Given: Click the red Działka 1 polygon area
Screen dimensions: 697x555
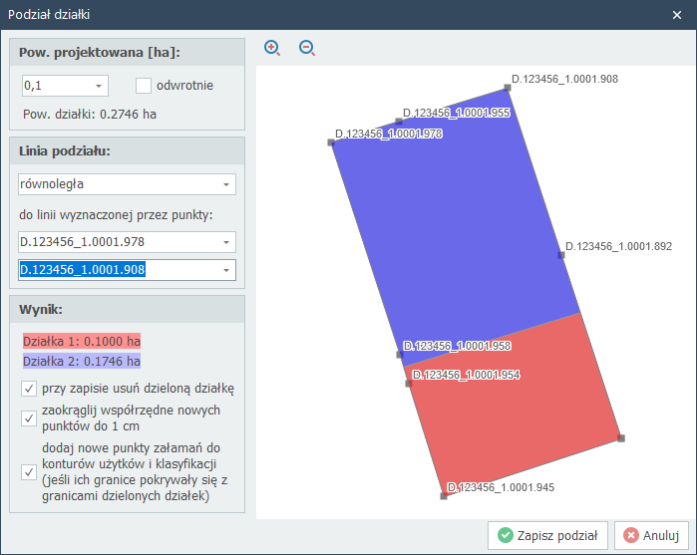Looking at the screenshot, I should [x=514, y=399].
